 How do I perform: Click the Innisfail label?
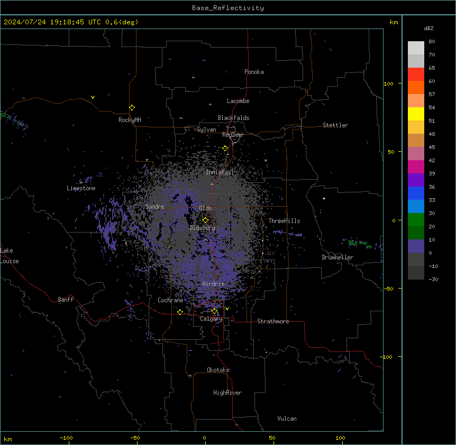pyautogui.click(x=220, y=172)
